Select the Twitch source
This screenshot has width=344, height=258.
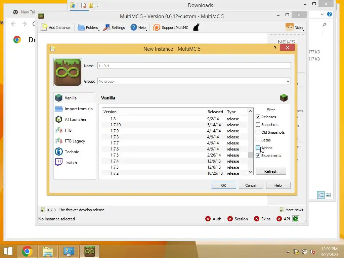pyautogui.click(x=75, y=163)
